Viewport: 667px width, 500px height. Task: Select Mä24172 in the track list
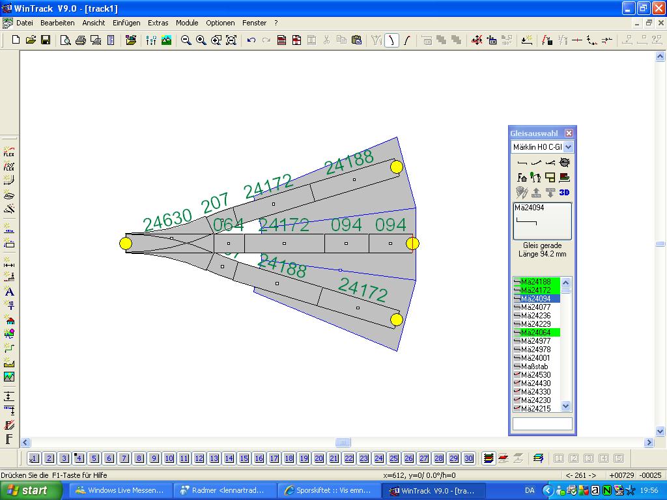point(537,290)
